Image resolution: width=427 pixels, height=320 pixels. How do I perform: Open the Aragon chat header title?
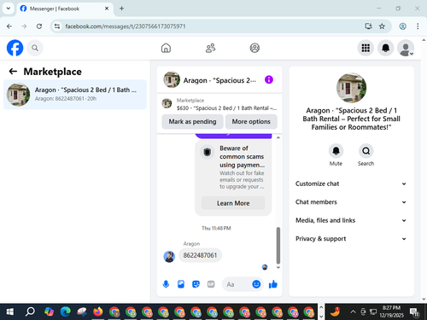219,80
